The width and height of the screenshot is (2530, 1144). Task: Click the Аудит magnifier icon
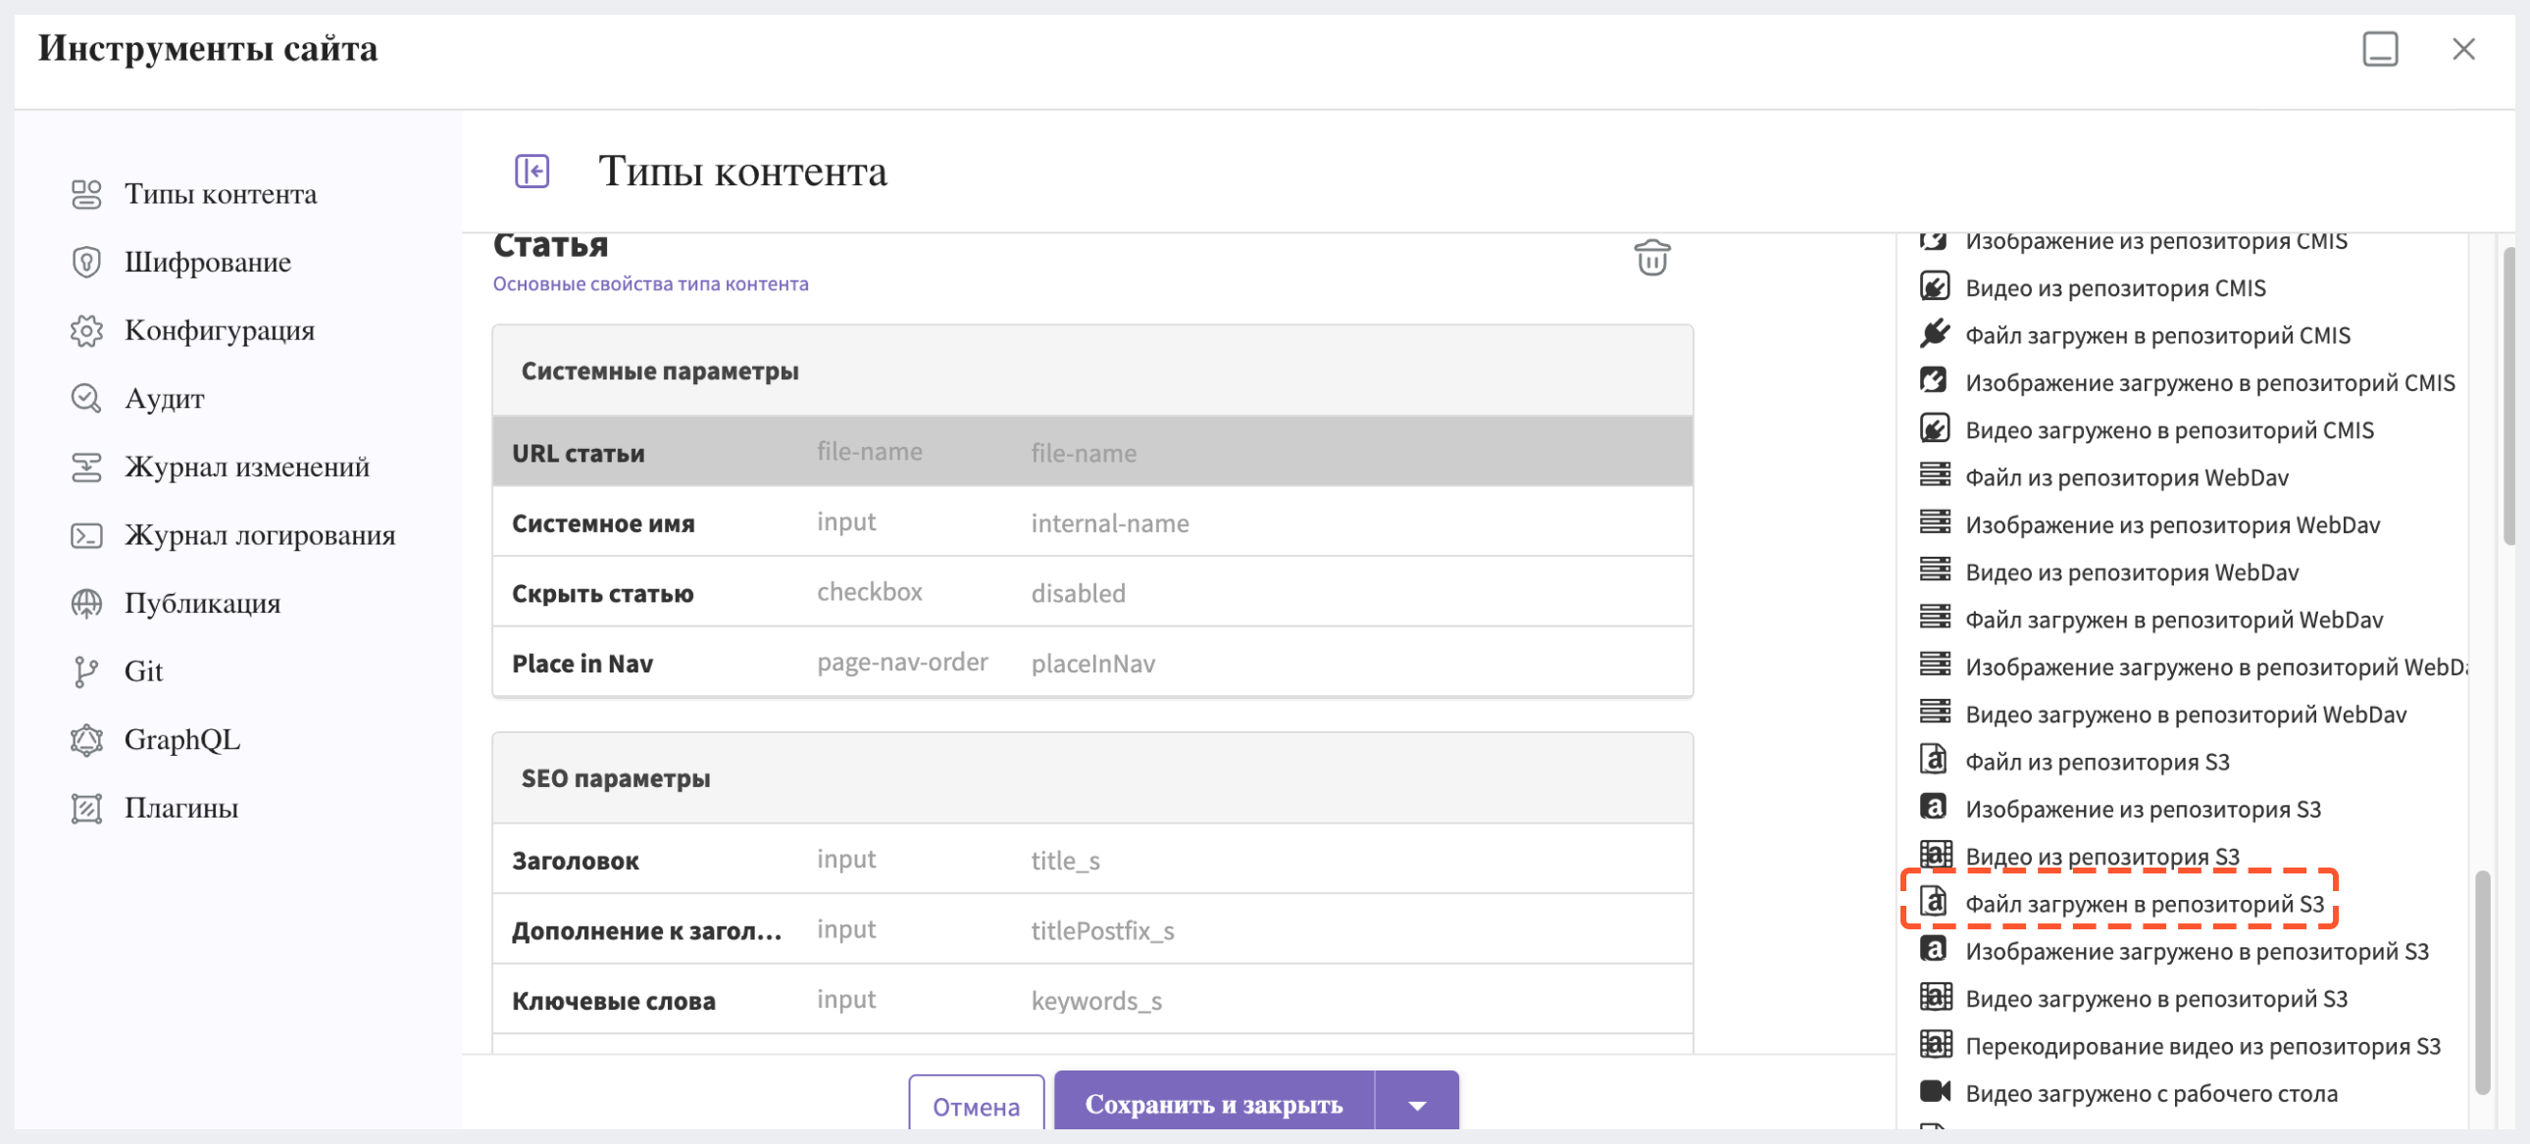pos(86,399)
